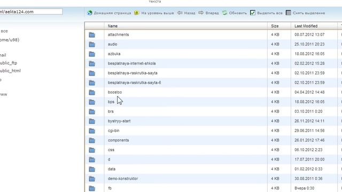
Task: Click the folder icon for bps
Action: 92,102
